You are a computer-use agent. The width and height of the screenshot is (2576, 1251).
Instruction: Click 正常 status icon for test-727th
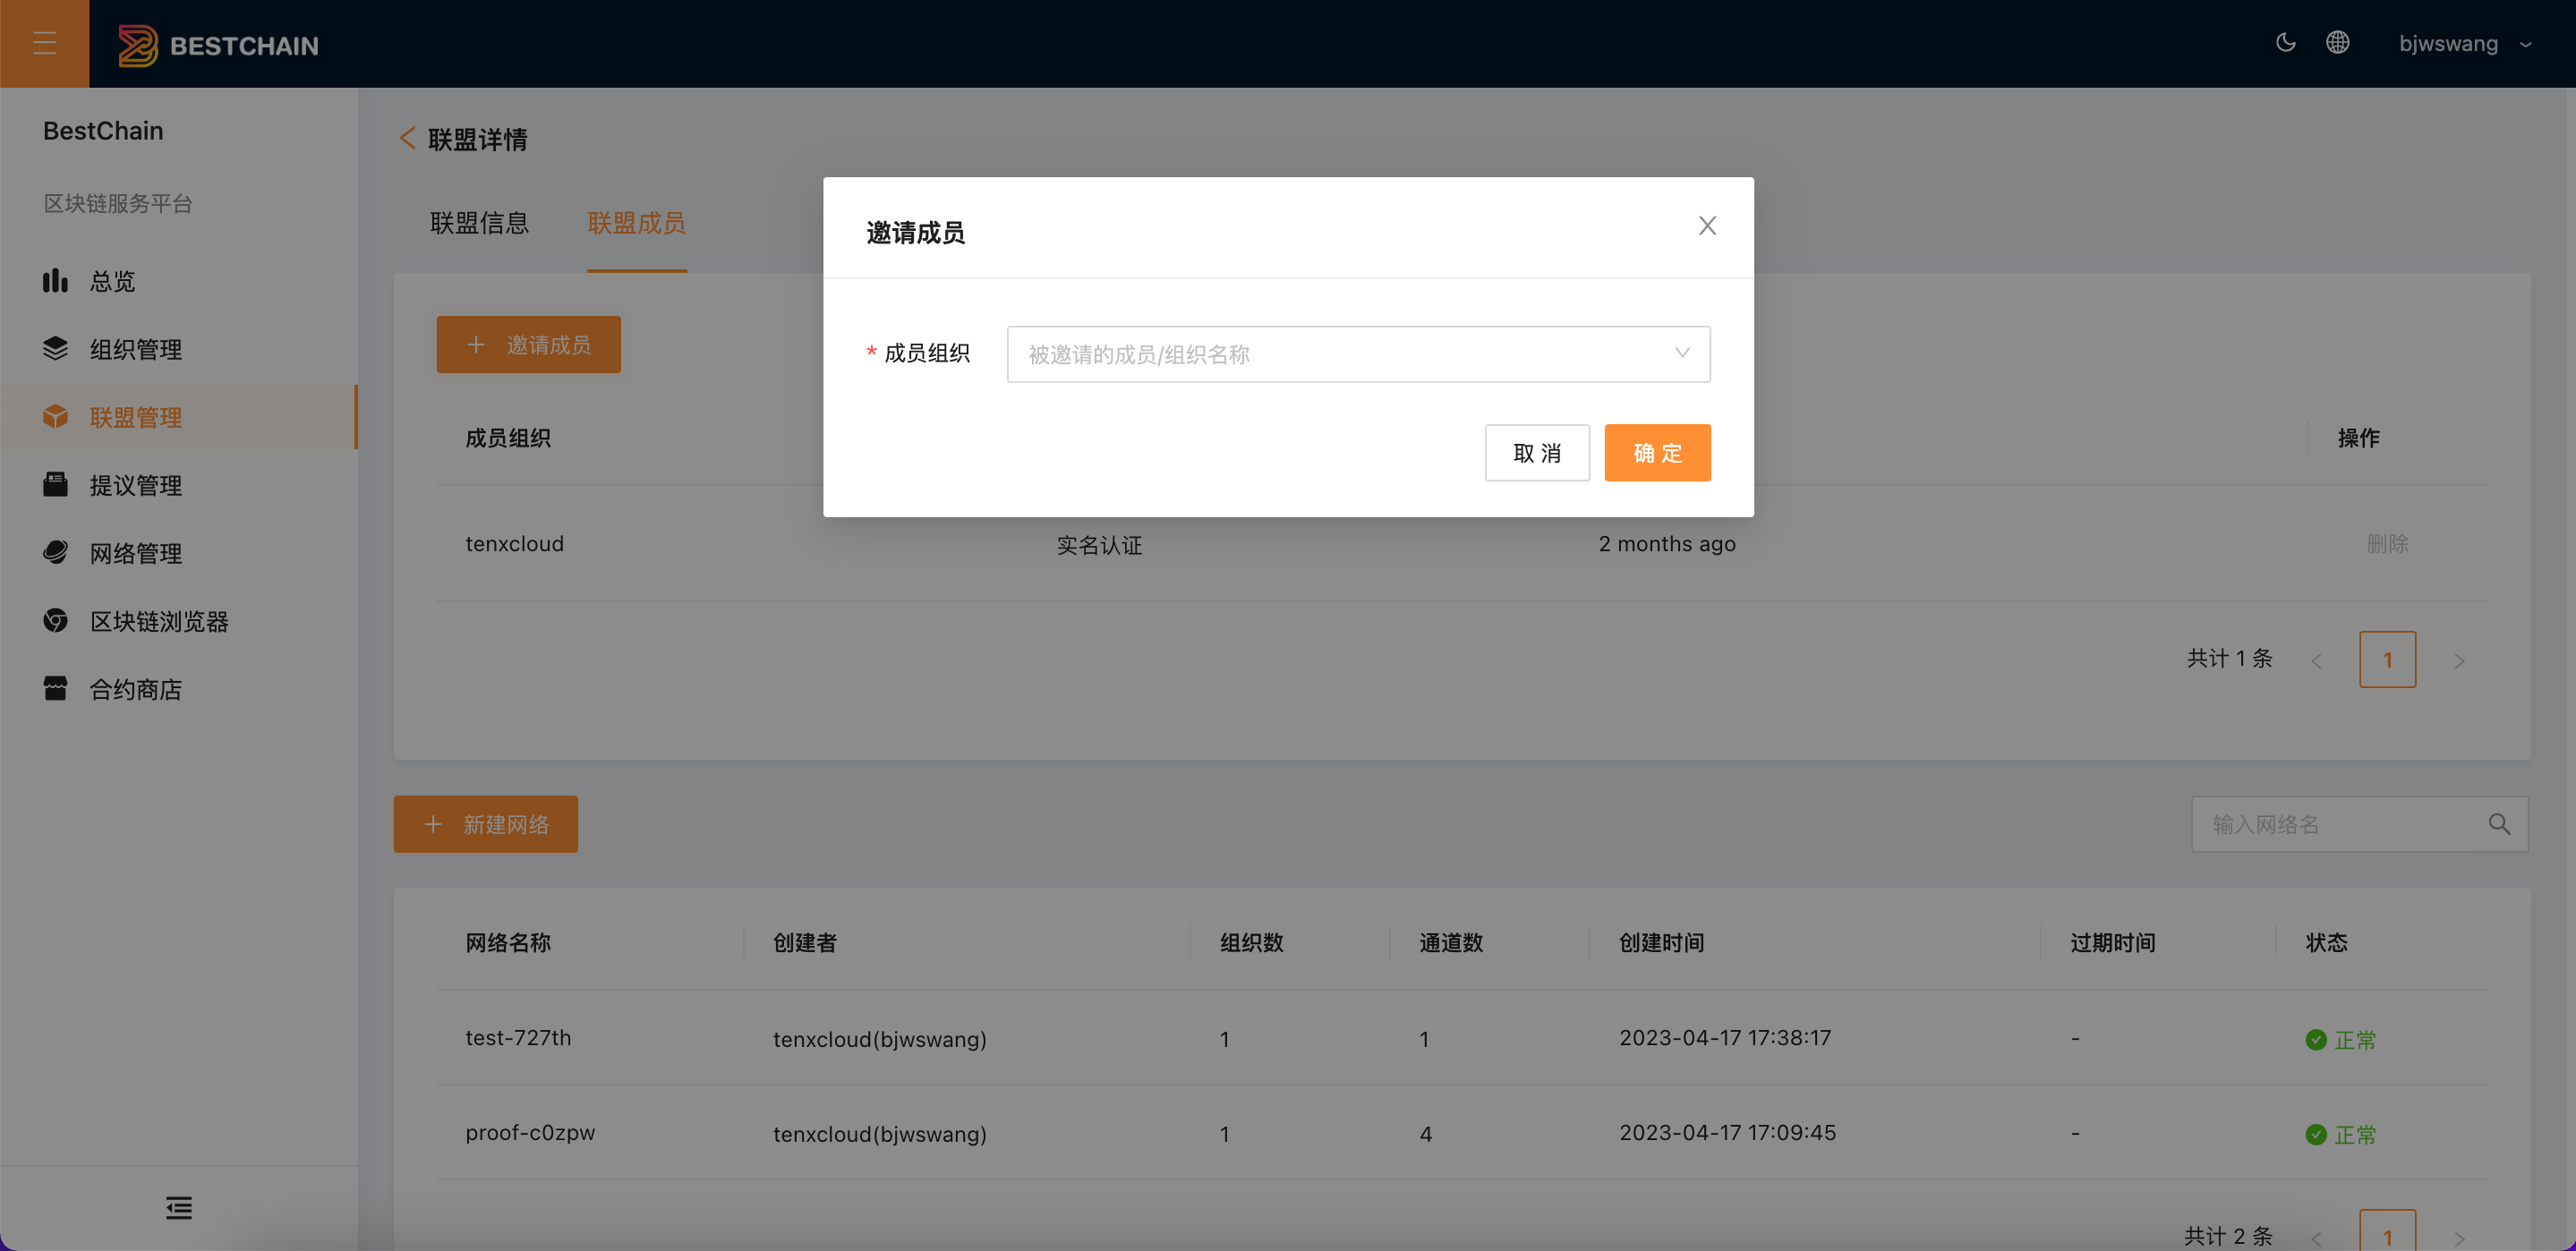(2315, 1039)
